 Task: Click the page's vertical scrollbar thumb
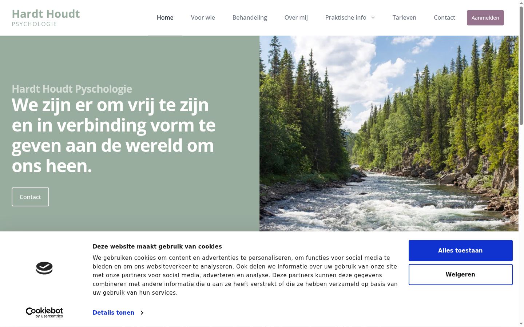[521, 65]
